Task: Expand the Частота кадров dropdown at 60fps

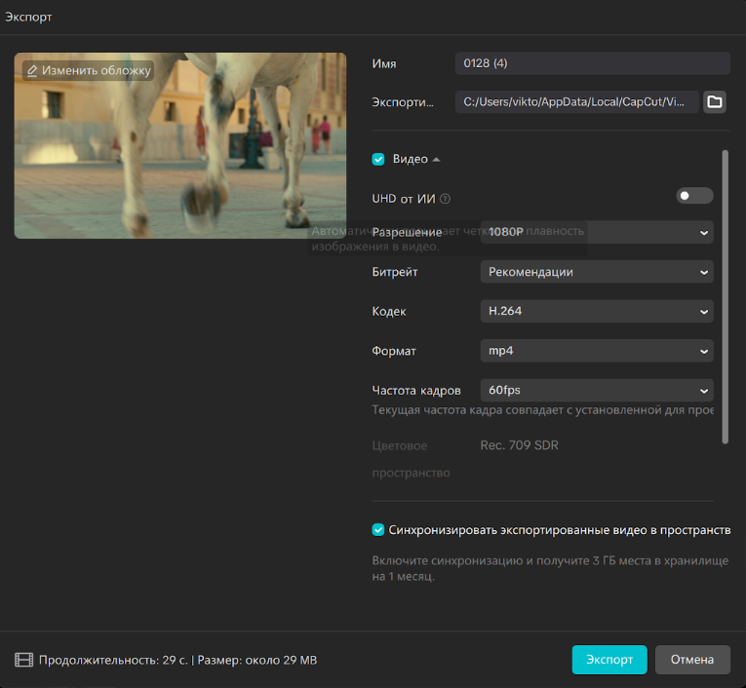Action: 596,391
